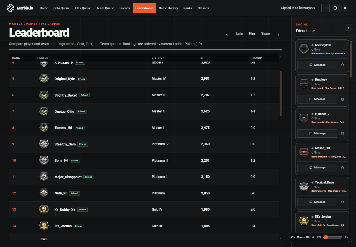
Task: Click player name Stealthy_Sam
Action: click(x=65, y=144)
